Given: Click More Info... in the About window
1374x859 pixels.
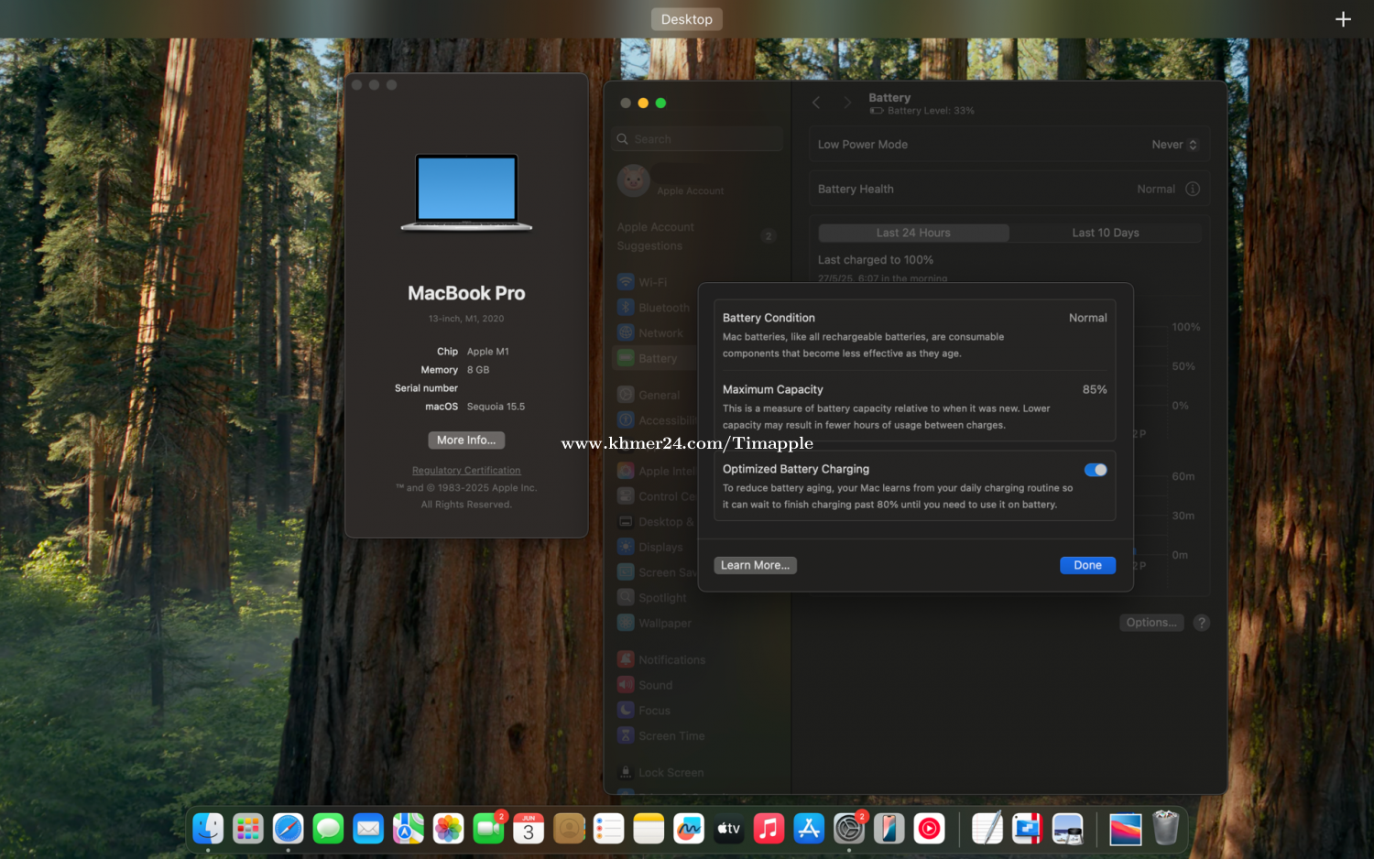Looking at the screenshot, I should 466,440.
